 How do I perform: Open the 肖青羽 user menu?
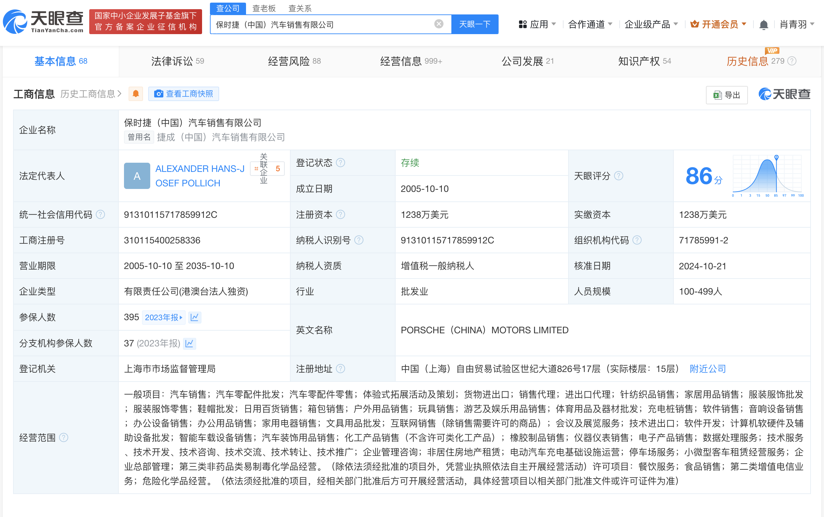[797, 24]
